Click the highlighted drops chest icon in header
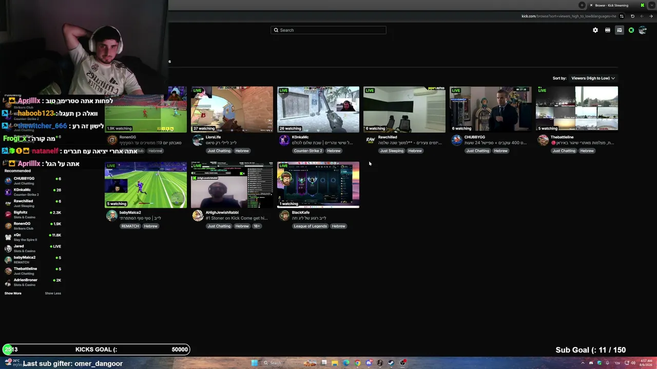657x369 pixels. pyautogui.click(x=620, y=30)
